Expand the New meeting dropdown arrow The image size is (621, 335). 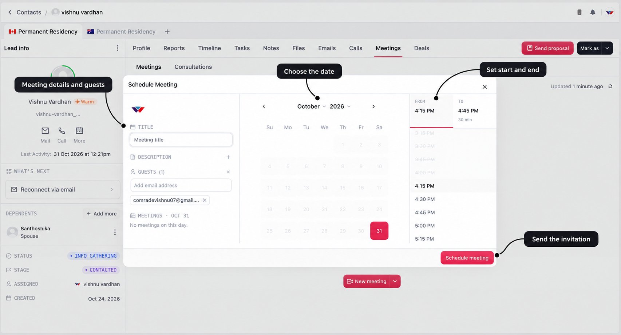(395, 282)
